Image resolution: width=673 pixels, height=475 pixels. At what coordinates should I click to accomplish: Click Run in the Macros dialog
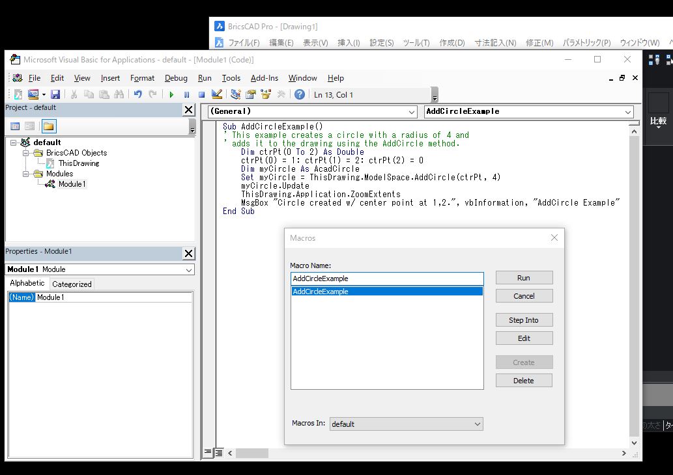tap(524, 277)
